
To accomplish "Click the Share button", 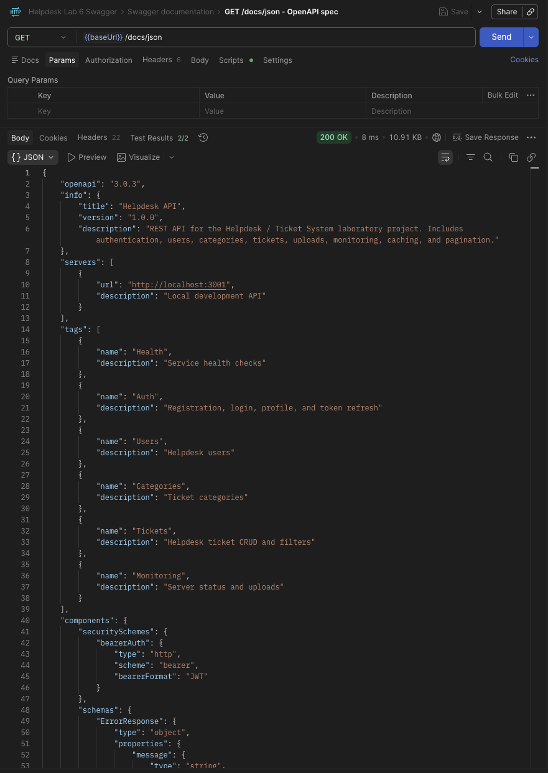I will [x=507, y=12].
